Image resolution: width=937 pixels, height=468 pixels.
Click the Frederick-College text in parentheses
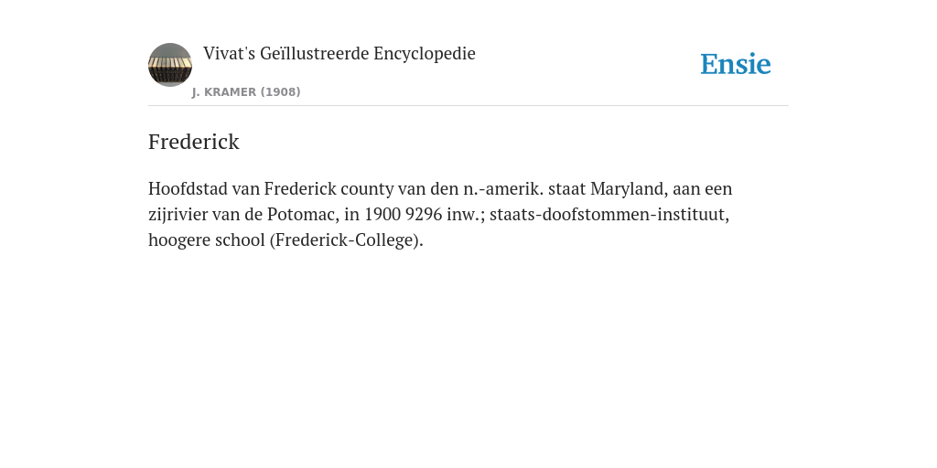(346, 240)
